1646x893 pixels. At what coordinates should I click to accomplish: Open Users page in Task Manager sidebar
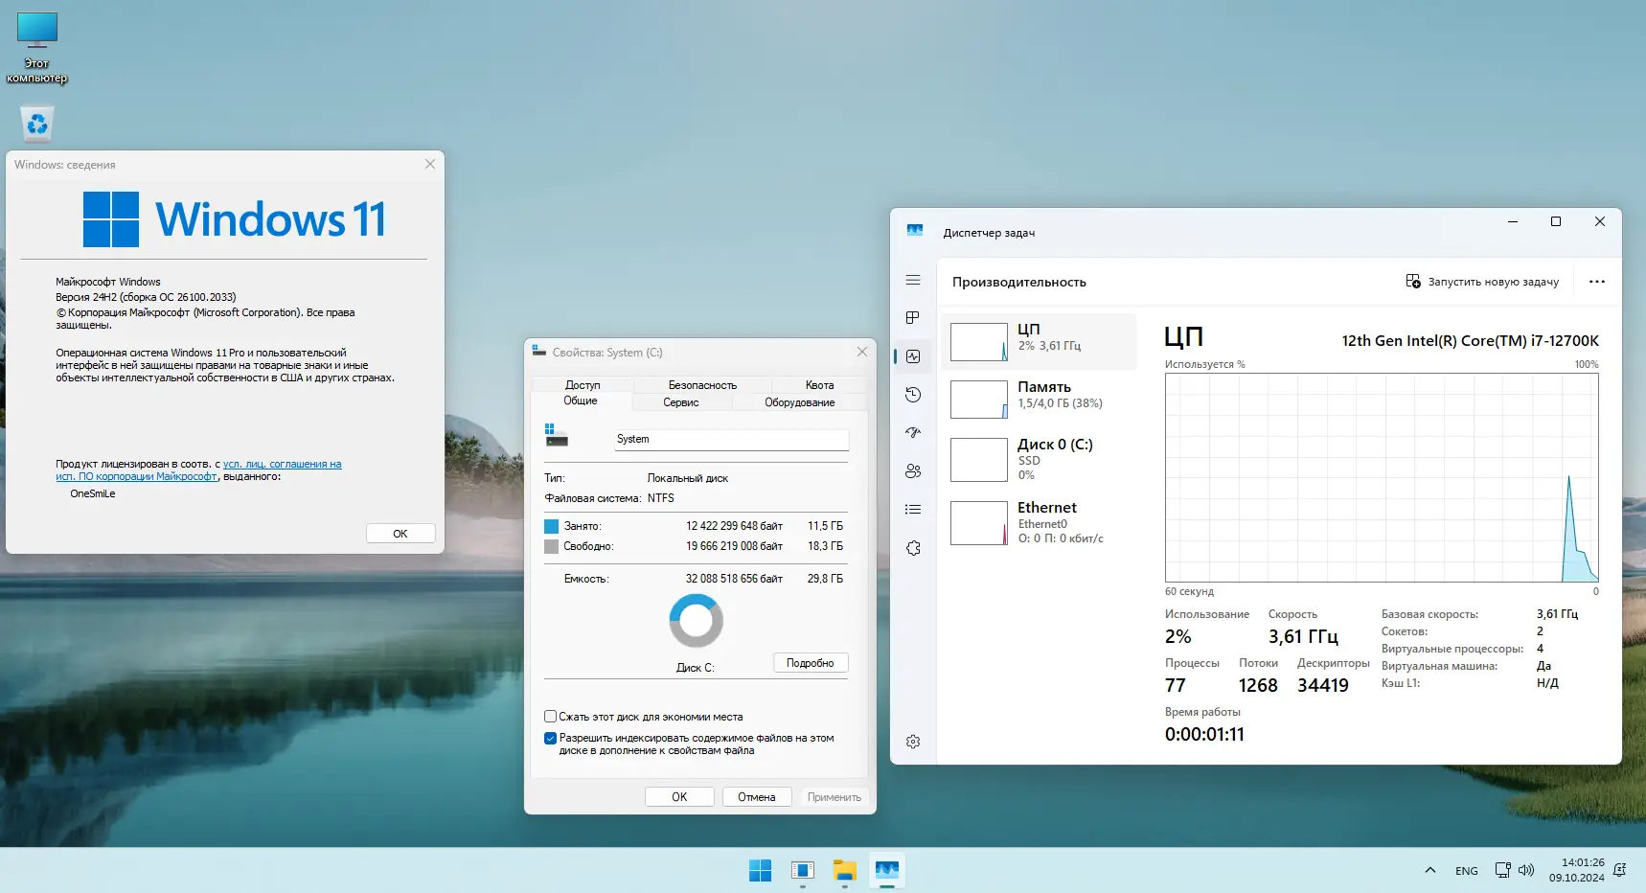913,471
